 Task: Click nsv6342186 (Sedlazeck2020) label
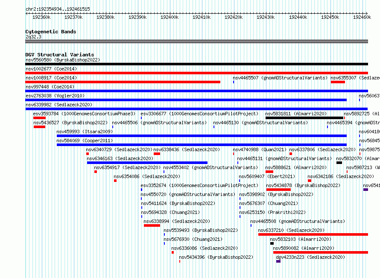[x=341, y=176]
